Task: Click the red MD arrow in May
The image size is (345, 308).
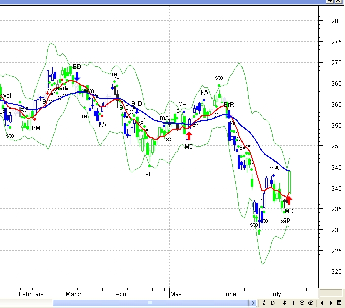Action: point(189,136)
